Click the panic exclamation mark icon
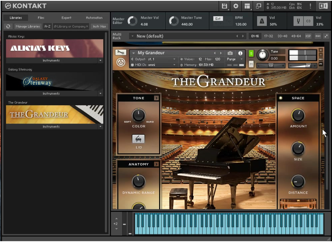This screenshot has width=332, height=242. 310,6
